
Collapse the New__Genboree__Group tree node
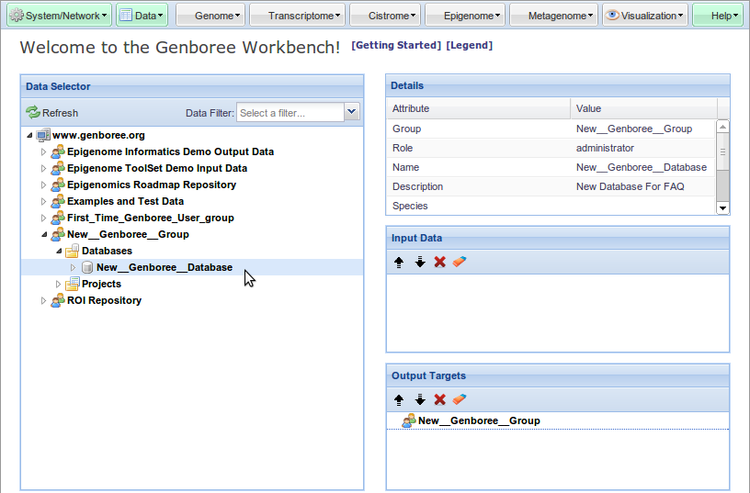pyautogui.click(x=43, y=234)
